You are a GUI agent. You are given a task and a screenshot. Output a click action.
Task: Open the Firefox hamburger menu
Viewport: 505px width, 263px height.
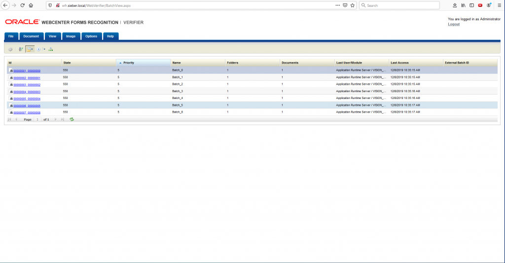pyautogui.click(x=499, y=5)
